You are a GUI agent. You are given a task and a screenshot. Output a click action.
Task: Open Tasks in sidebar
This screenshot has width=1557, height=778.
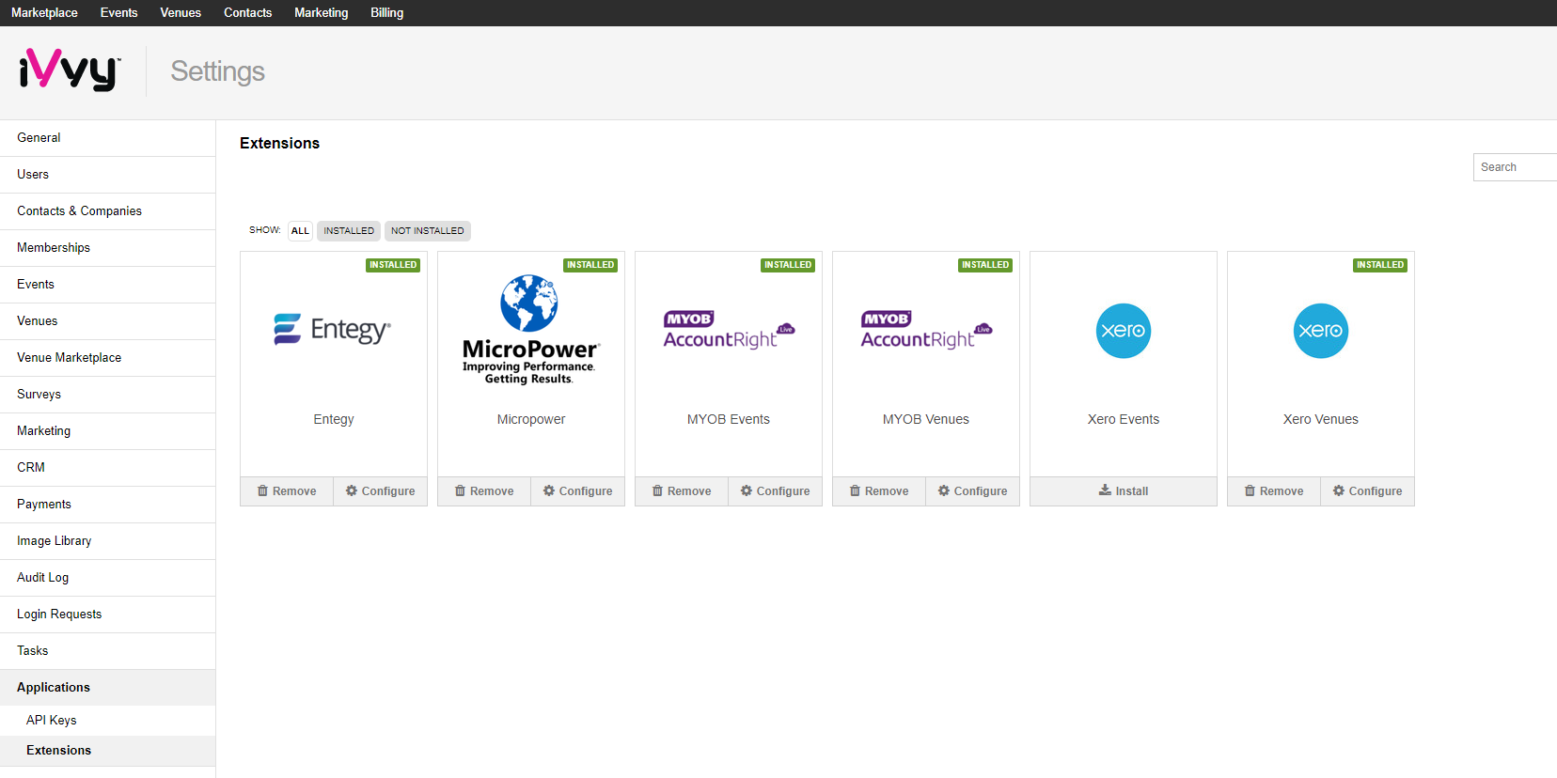pyautogui.click(x=107, y=651)
